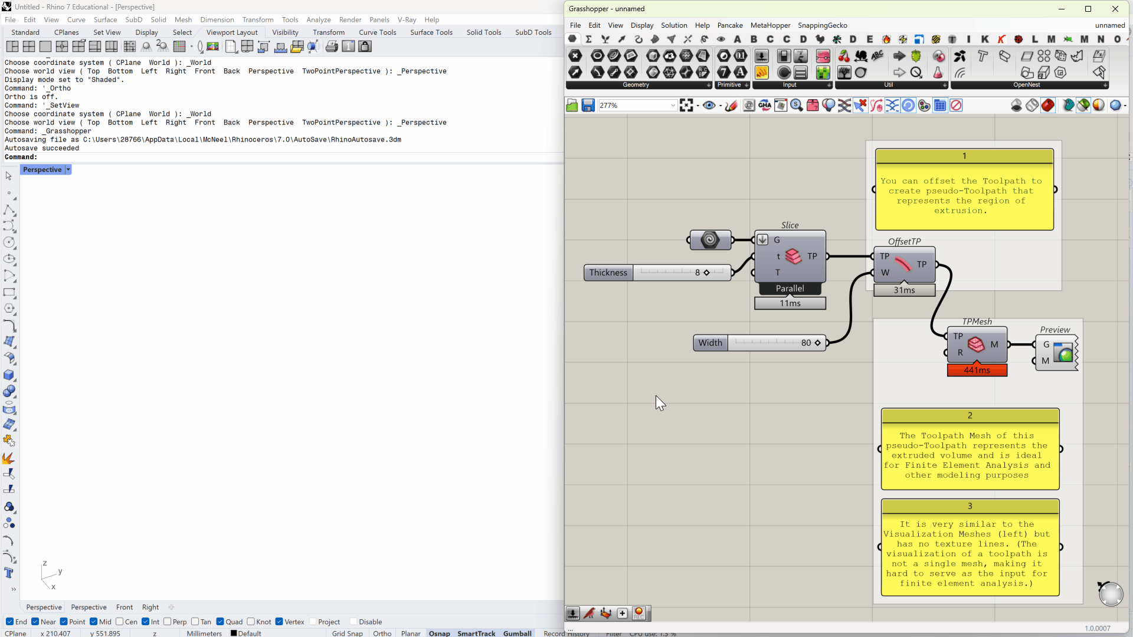Open the Perspective viewport title dropdown arrow

[68, 170]
